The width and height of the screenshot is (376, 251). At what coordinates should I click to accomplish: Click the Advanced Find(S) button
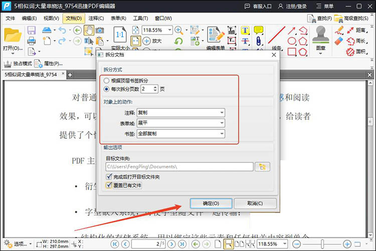click(x=351, y=19)
